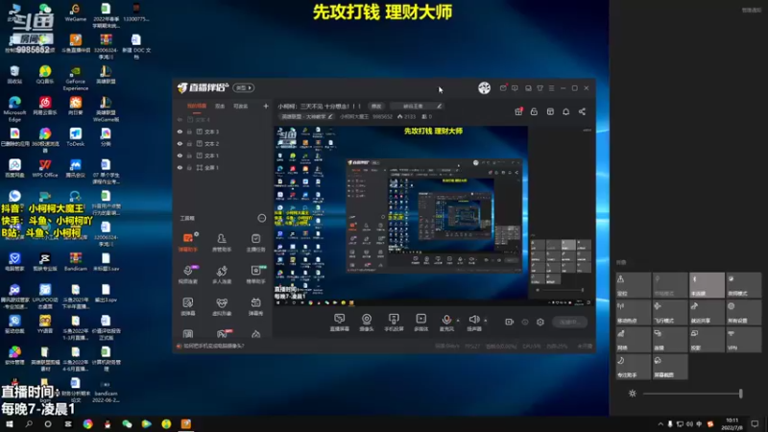This screenshot has height=432, width=768.
Task: Add a new scene with the plus icon
Action: (x=266, y=106)
